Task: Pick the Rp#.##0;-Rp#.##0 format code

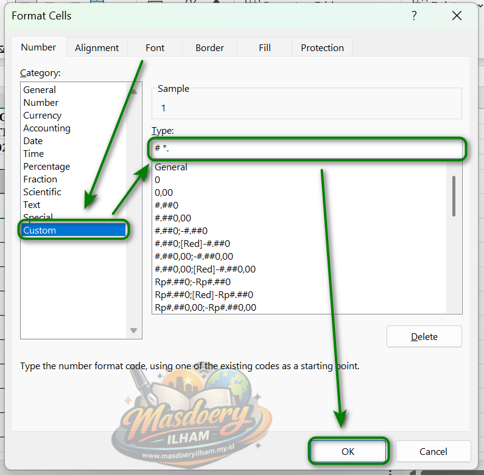Action: (192, 282)
